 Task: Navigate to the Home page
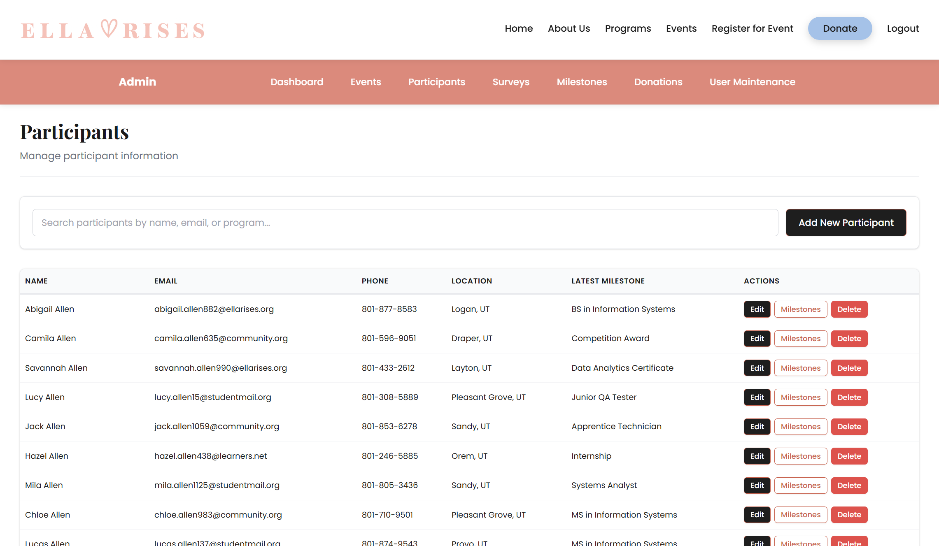pos(519,28)
